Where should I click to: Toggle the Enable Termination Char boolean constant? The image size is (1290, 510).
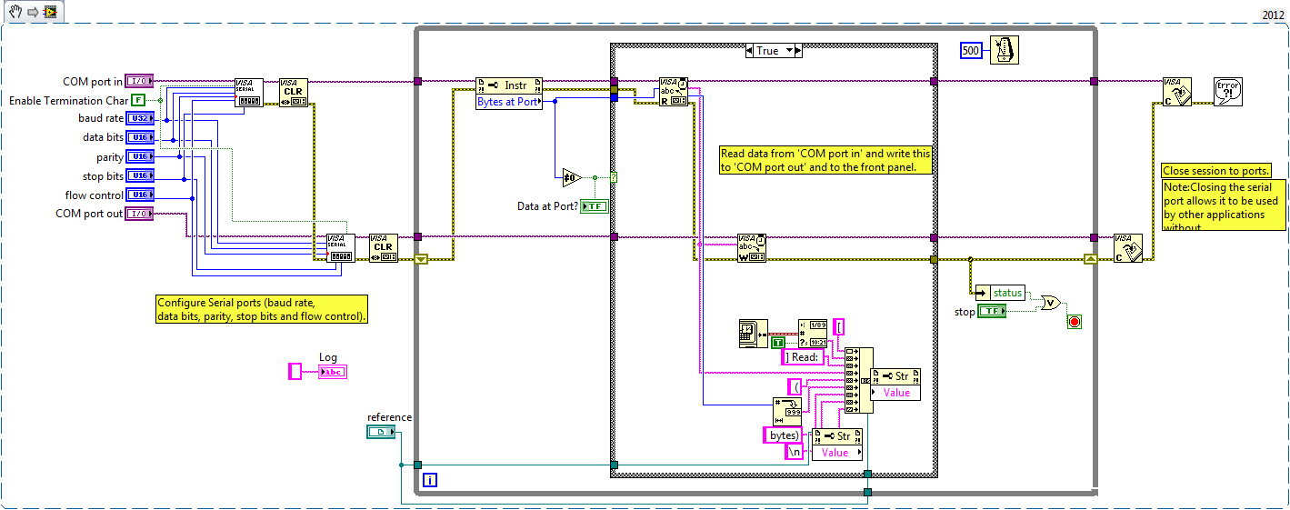[138, 100]
